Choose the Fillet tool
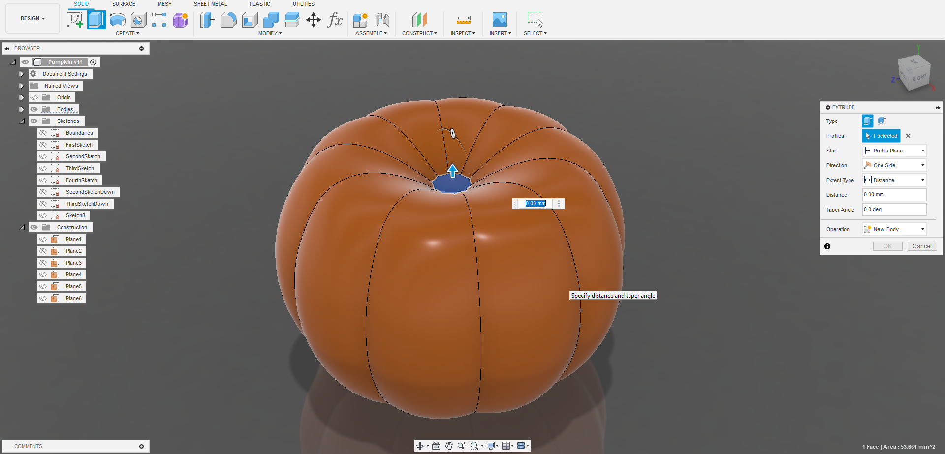Image resolution: width=945 pixels, height=454 pixels. pos(228,20)
